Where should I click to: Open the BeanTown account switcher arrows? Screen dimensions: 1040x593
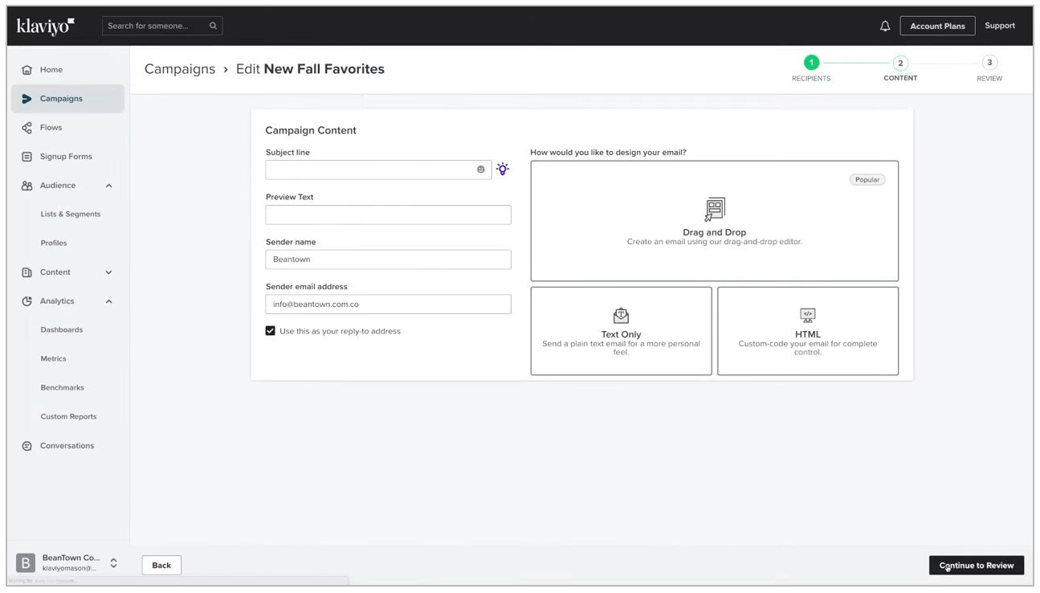[113, 562]
